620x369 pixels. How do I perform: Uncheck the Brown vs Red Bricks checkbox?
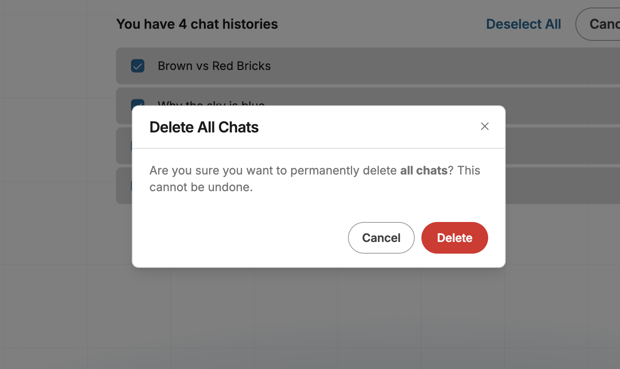click(x=138, y=66)
